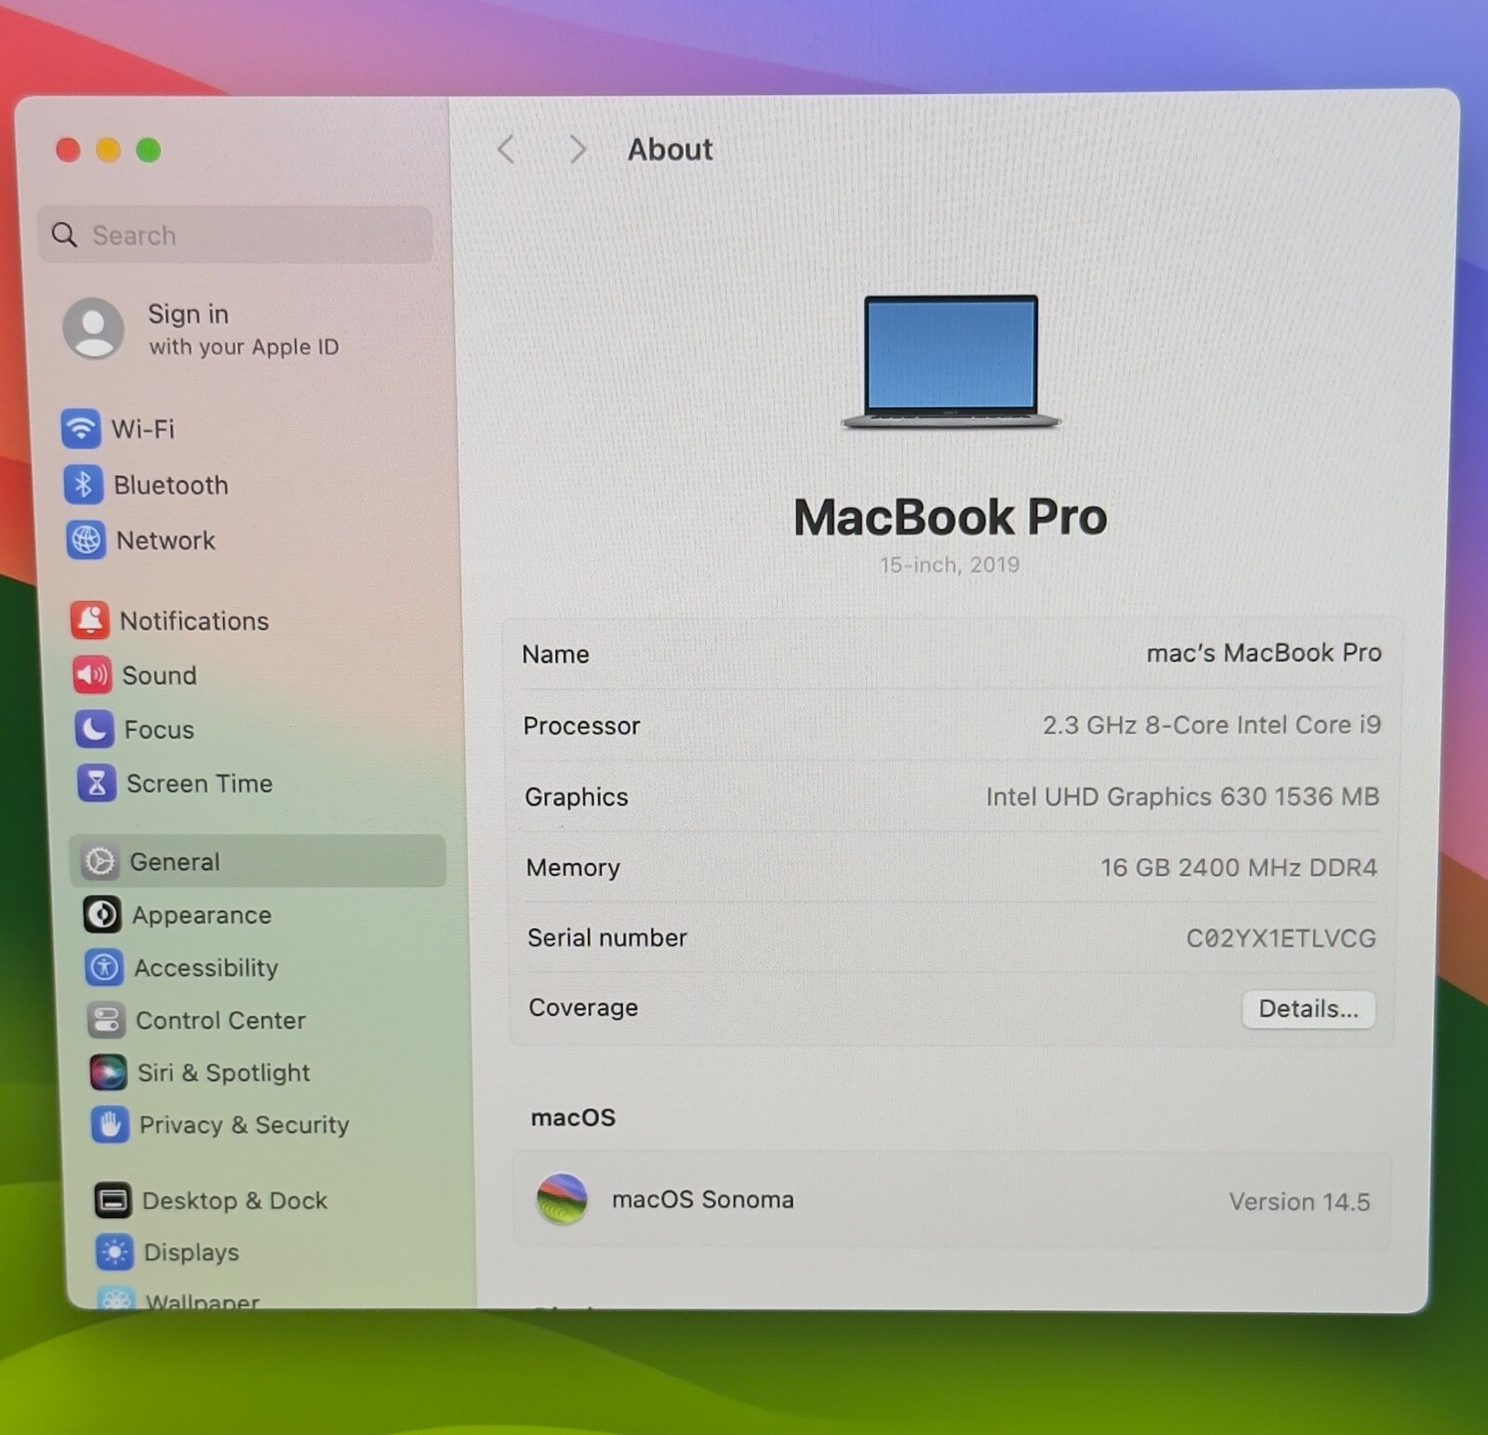Screen dimensions: 1488x1435
Task: Select serial number C02YX1ETLVCG
Action: (1281, 937)
